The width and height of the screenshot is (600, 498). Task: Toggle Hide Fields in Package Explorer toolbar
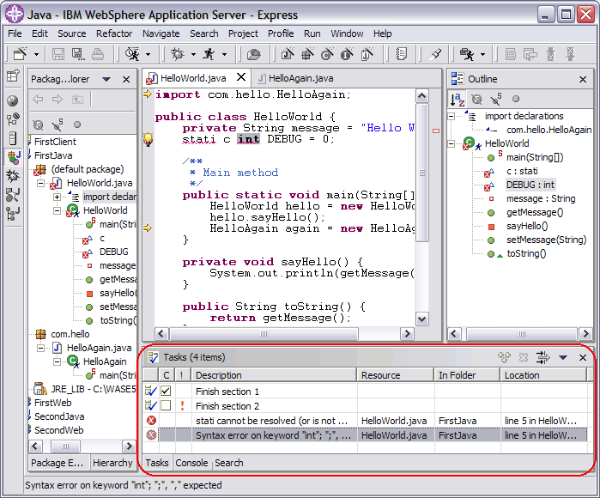click(38, 125)
